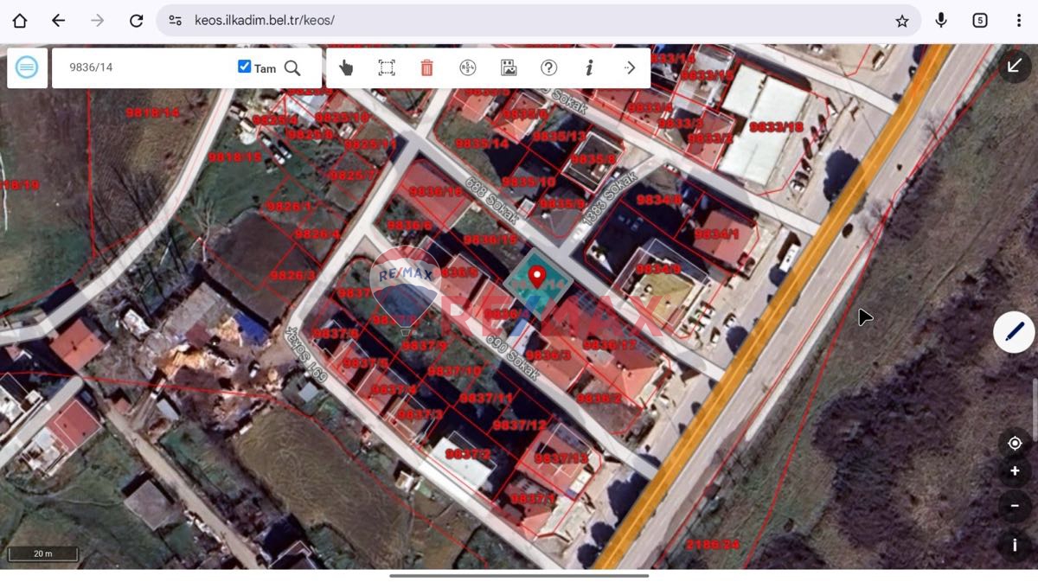Click the parcel search field 9836/14
Viewport: 1038px width, 582px height.
point(143,67)
